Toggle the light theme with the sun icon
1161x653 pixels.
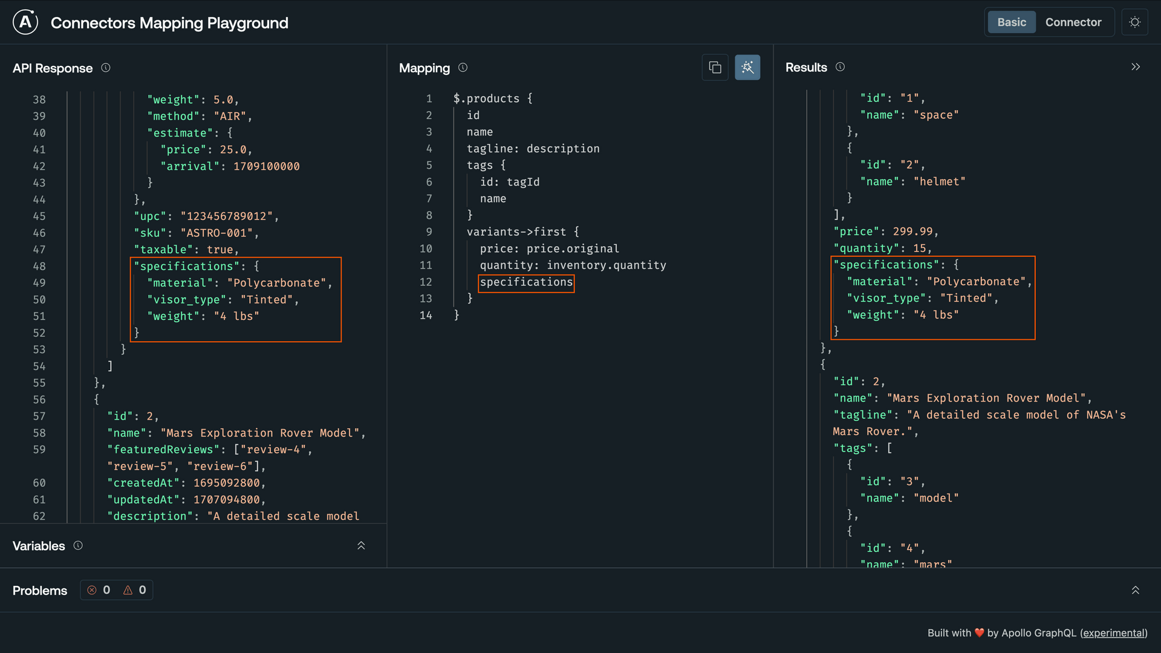click(1135, 22)
